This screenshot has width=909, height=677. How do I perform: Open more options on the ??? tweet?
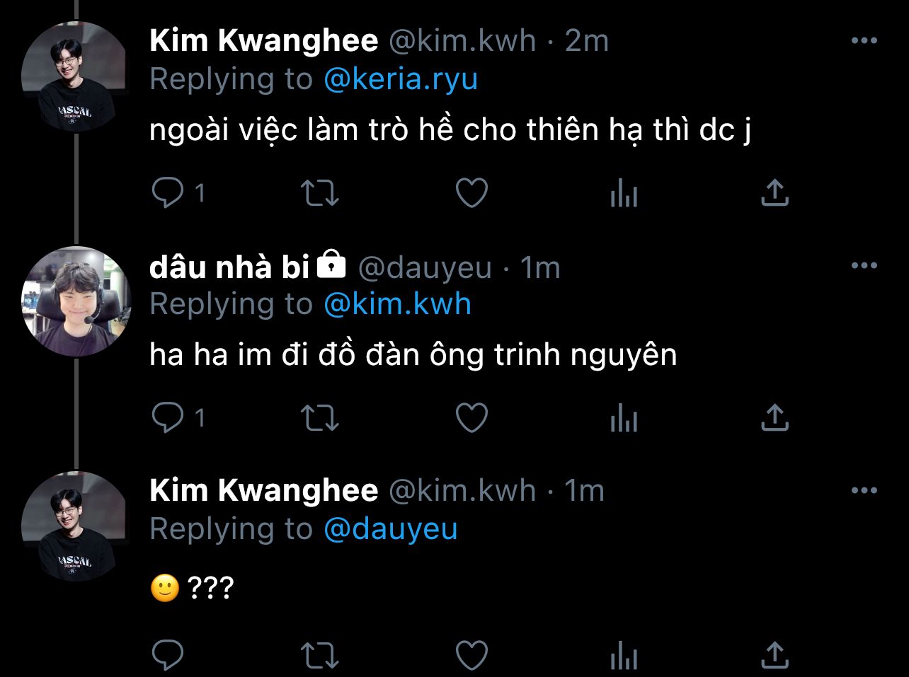coord(864,490)
